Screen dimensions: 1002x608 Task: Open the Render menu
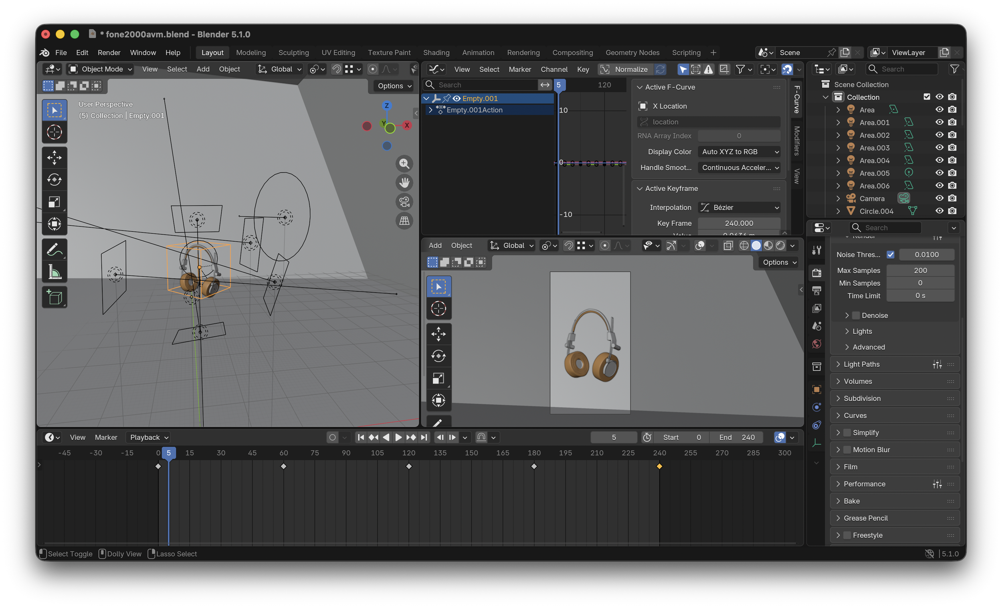click(x=109, y=53)
